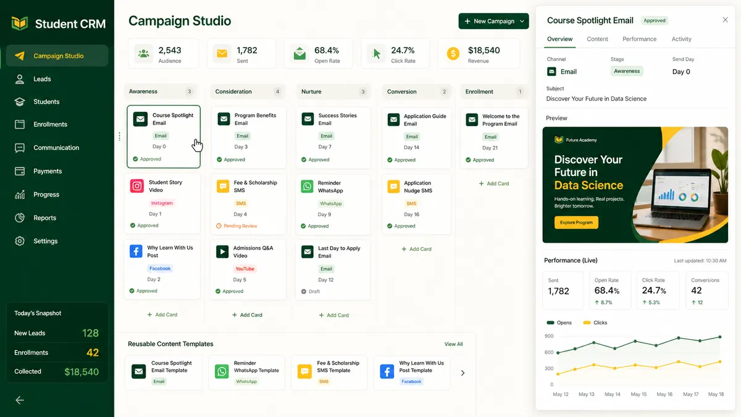The height and width of the screenshot is (417, 741).
Task: Close the Course Spotlight Email panel
Action: click(x=725, y=20)
